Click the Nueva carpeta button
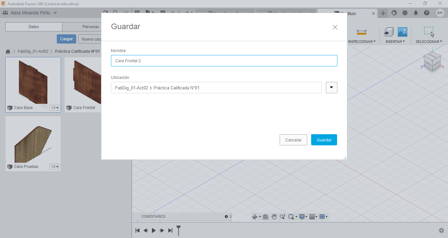 pyautogui.click(x=91, y=39)
